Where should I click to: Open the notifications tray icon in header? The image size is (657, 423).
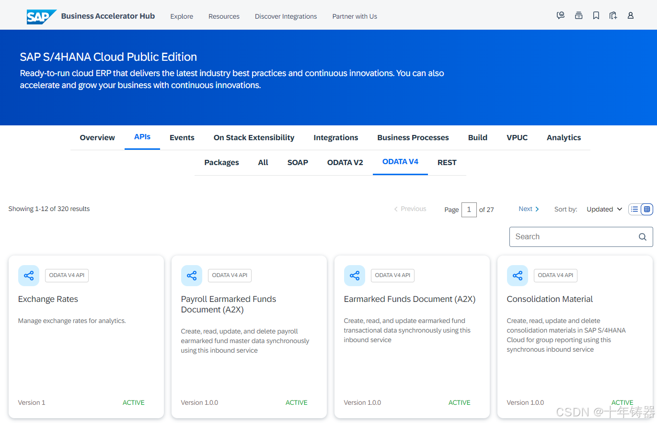tap(579, 16)
